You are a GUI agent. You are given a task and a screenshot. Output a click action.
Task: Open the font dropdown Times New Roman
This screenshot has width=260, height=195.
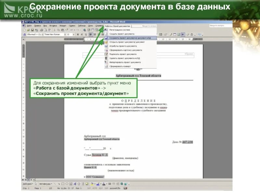(65, 34)
